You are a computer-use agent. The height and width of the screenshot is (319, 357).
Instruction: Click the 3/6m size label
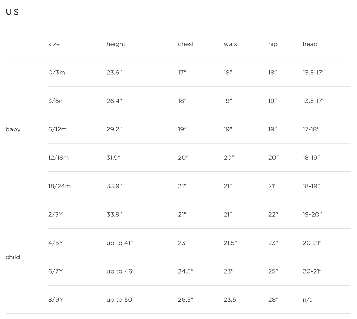point(56,101)
